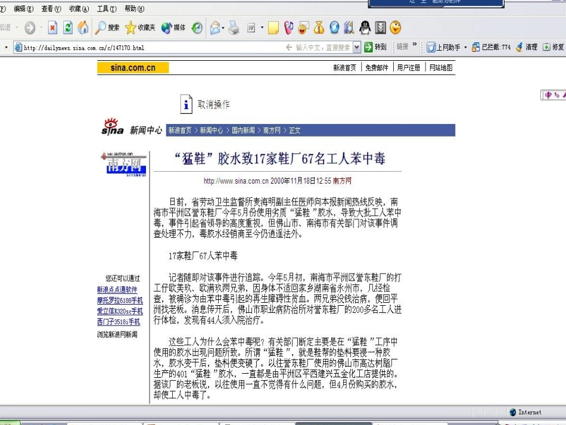Click the Internet zone globe in status bar
566x425 pixels.
click(x=512, y=412)
